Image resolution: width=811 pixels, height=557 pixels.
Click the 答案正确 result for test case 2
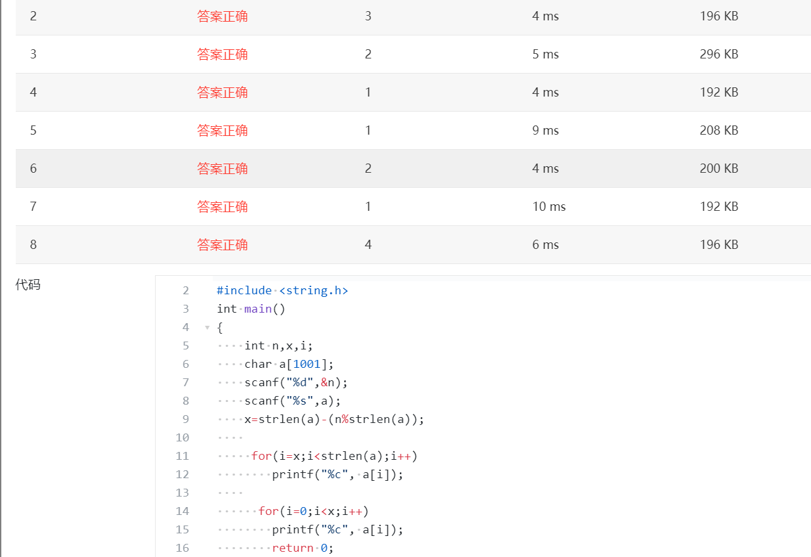[x=222, y=16]
